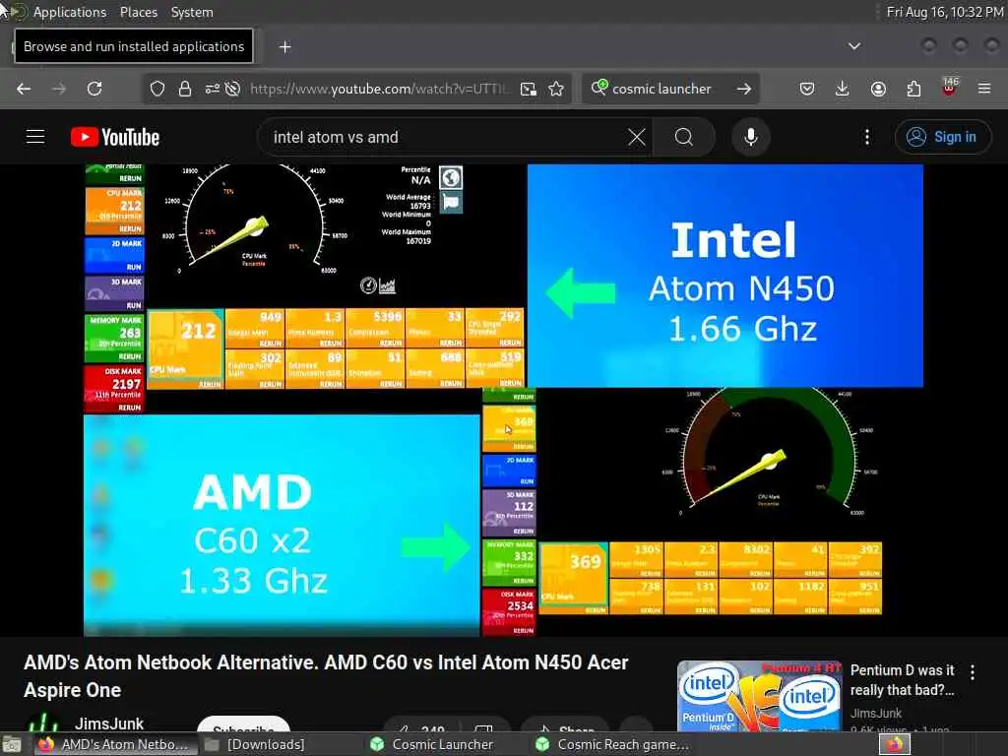1008x756 pixels.
Task: Start voice search with the microphone
Action: [751, 137]
